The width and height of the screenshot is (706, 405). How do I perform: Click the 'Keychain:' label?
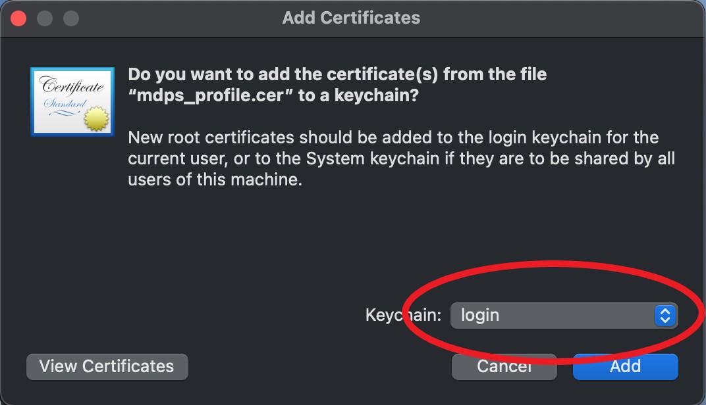point(404,315)
